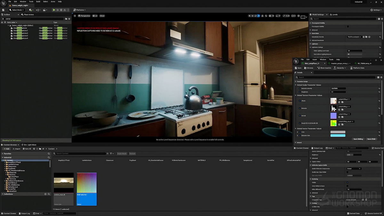Image resolution: width=384 pixels, height=216 pixels.
Task: Select the rotate gizmo tool in viewport
Action: coord(255,16)
